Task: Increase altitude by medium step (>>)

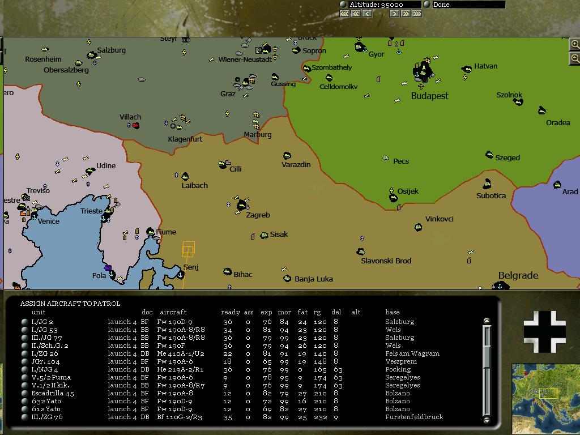Action: point(406,14)
